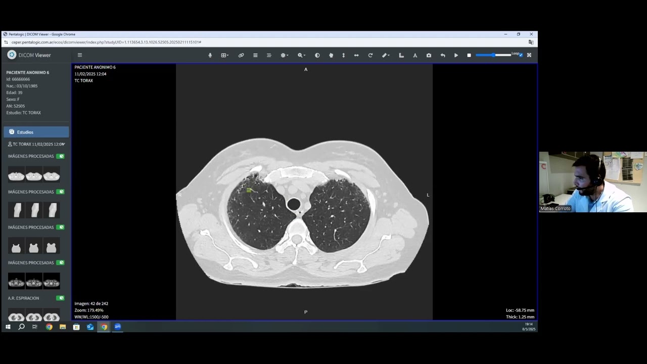Viewport: 647px width, 364px height.
Task: Select the text annotation tool
Action: (x=415, y=55)
